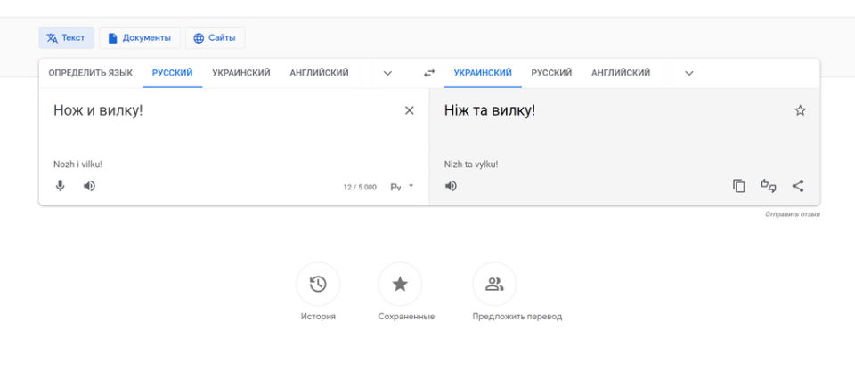Viewport: 855px width, 386px height.
Task: Select Определить язык source tab
Action: (x=90, y=73)
